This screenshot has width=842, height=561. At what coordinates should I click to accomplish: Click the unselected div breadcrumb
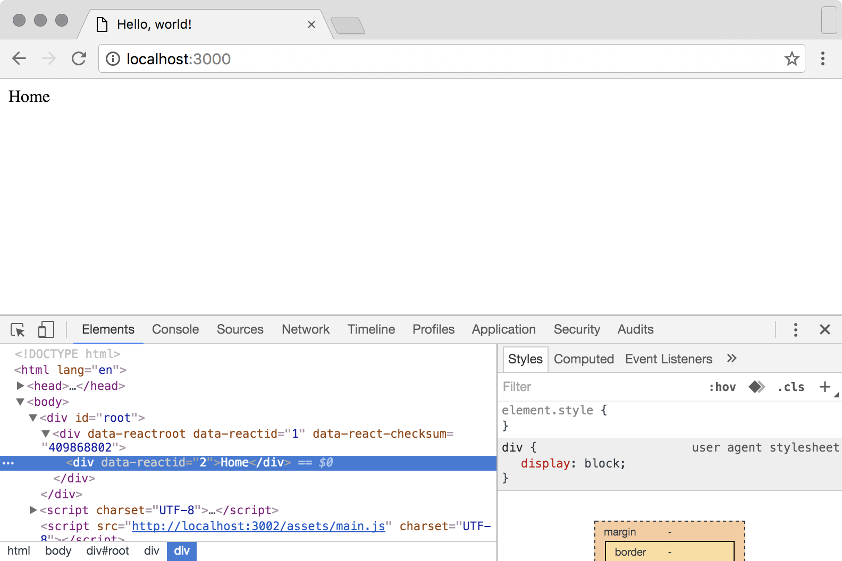coord(151,551)
